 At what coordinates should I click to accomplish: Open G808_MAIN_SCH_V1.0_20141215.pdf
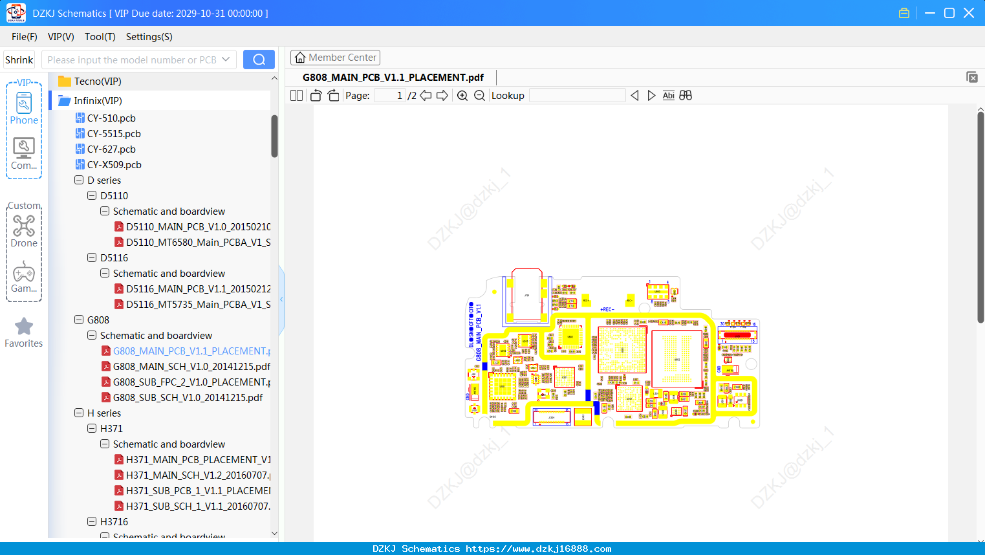[186, 366]
